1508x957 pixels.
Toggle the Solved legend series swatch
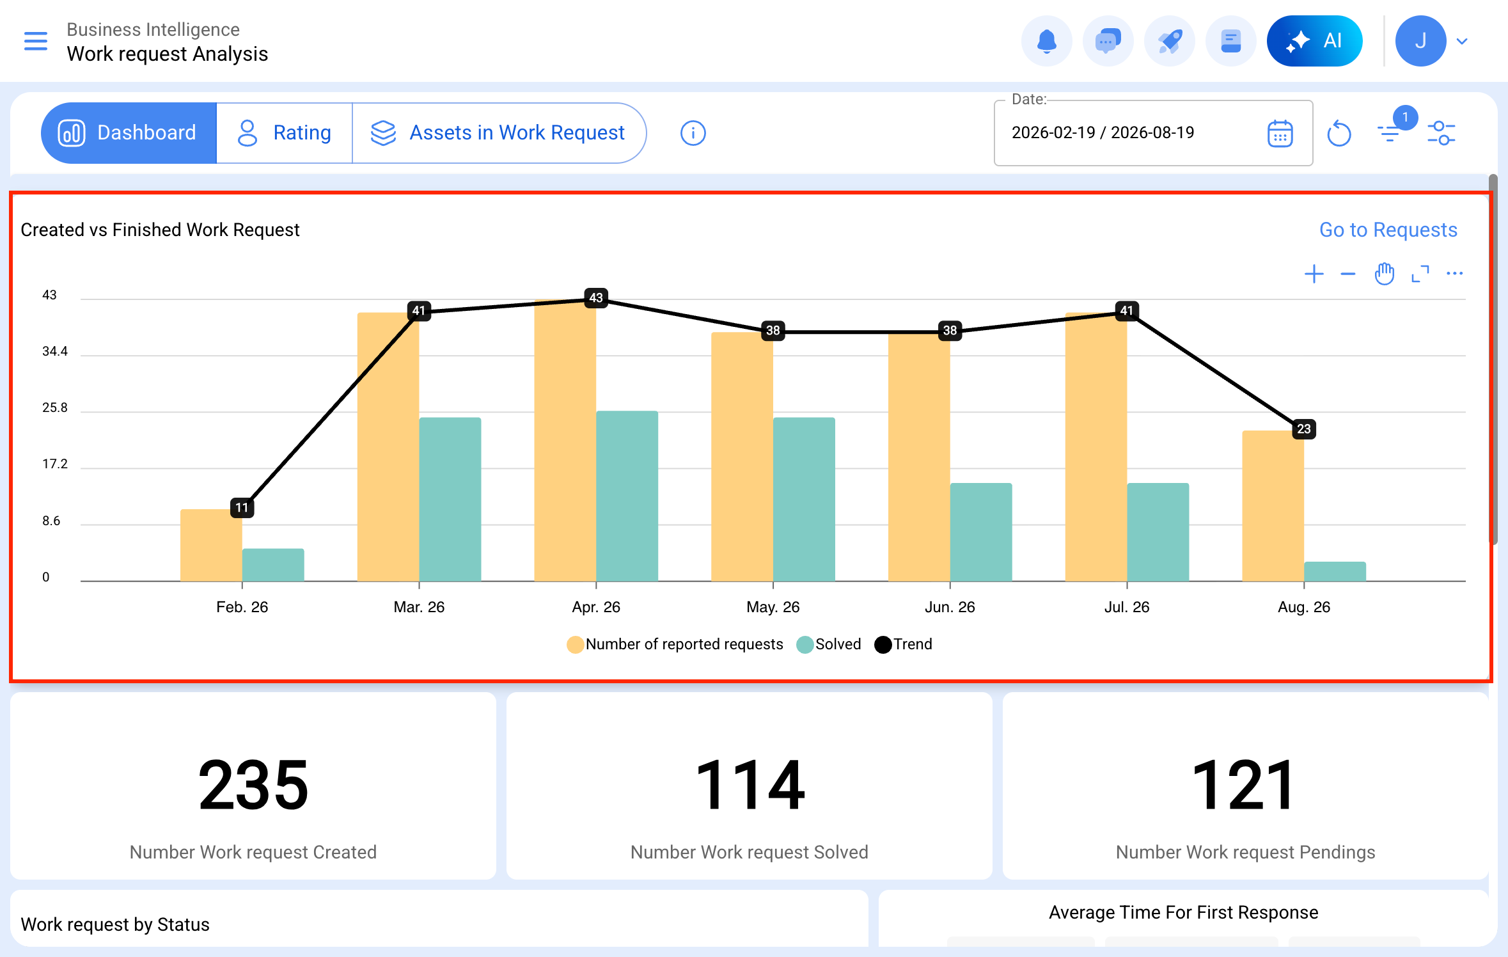pyautogui.click(x=805, y=645)
